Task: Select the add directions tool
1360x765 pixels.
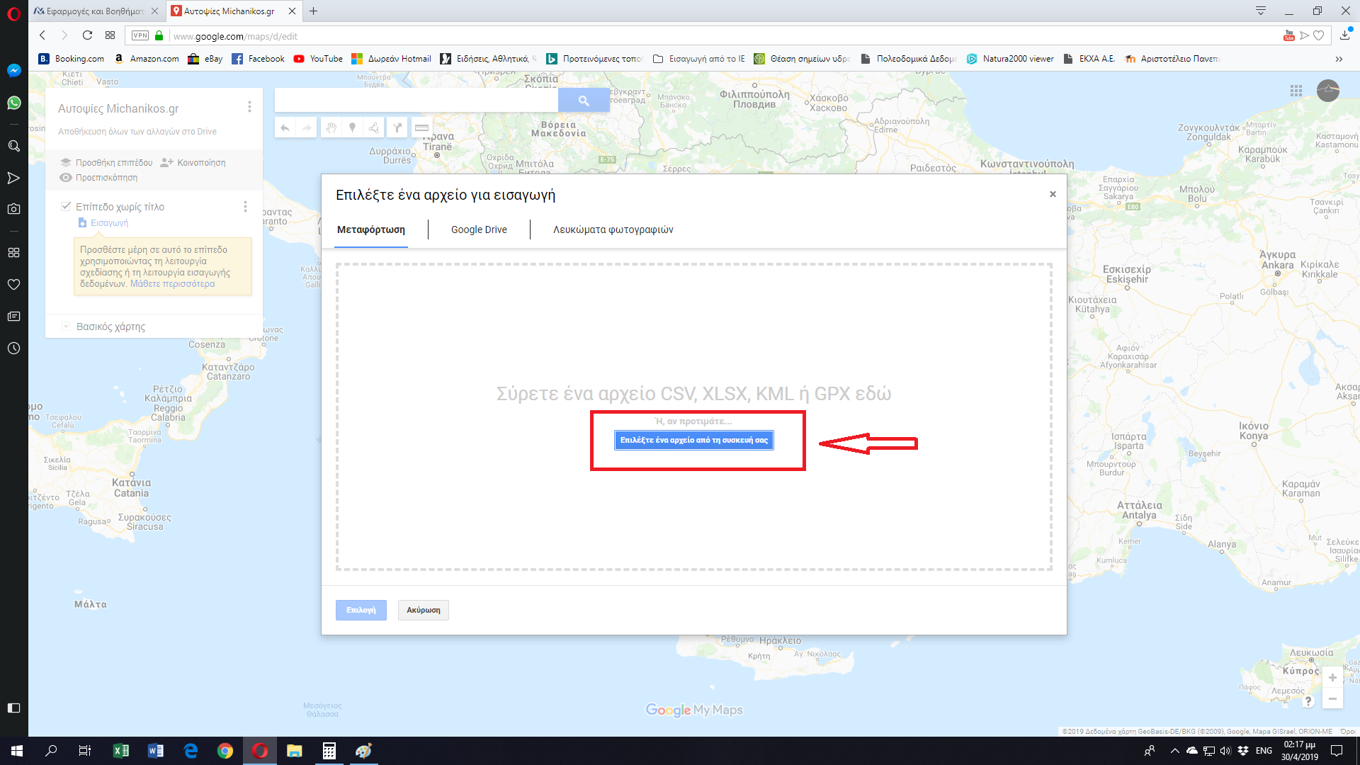Action: tap(397, 127)
